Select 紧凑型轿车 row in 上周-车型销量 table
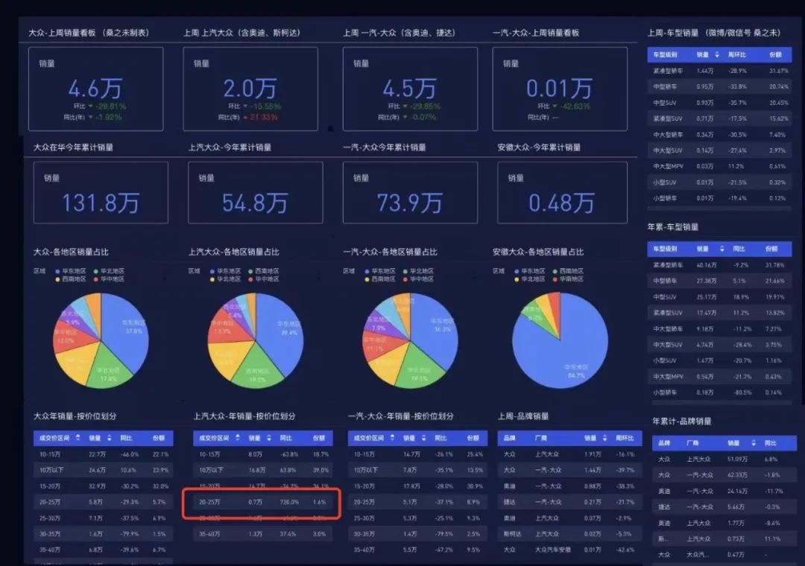This screenshot has height=566, width=805. [x=719, y=71]
